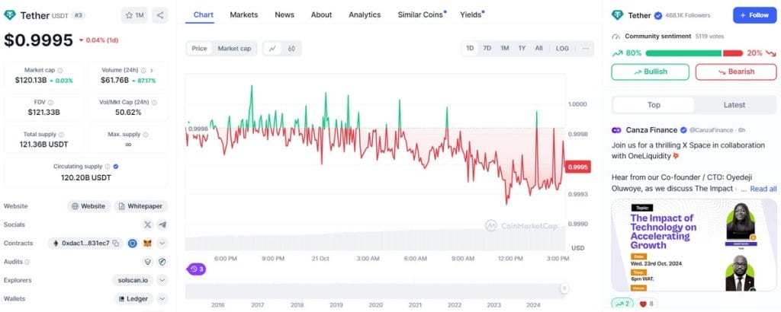Expand post with Read all
The width and height of the screenshot is (781, 312).
point(763,189)
